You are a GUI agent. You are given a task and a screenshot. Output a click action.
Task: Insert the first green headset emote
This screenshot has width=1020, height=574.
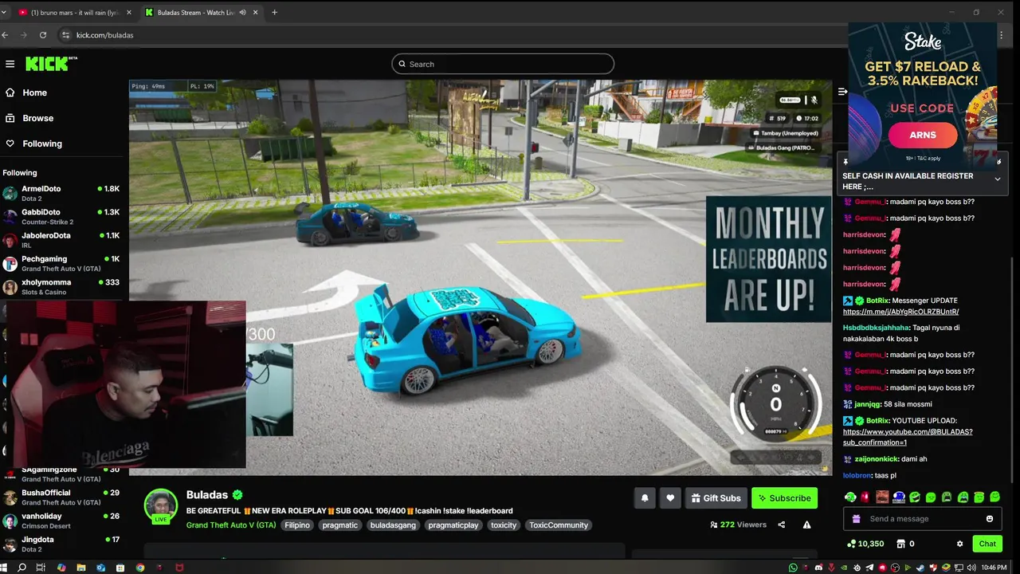[850, 497]
